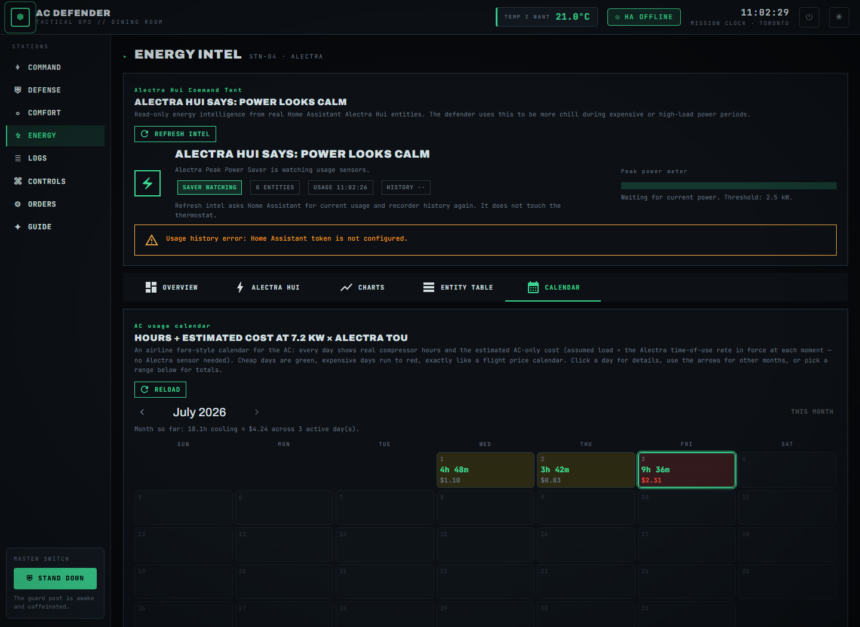Open the Entity Table tab
Viewport: 860px width, 627px height.
[x=458, y=287]
